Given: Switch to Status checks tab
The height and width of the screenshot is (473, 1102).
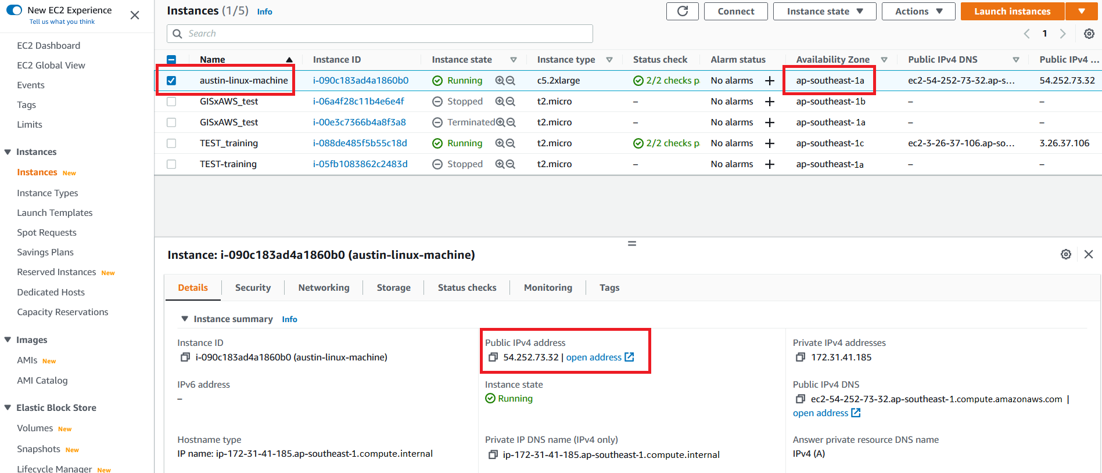Looking at the screenshot, I should pyautogui.click(x=467, y=288).
